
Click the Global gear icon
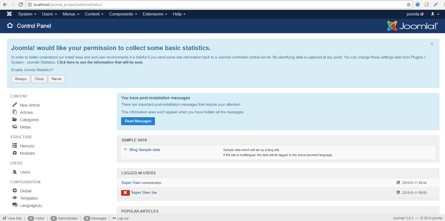(x=15, y=190)
